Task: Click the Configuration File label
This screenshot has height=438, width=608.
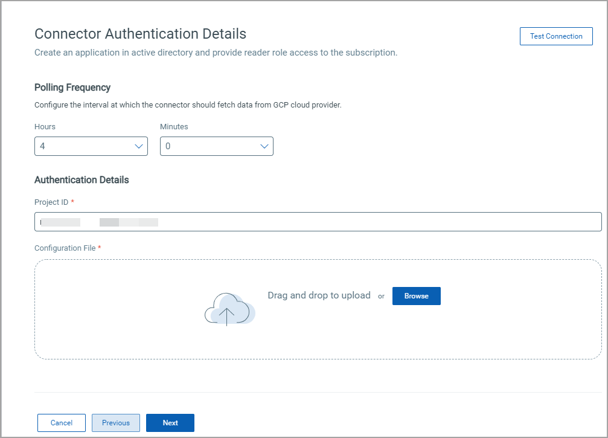Action: pyautogui.click(x=65, y=248)
